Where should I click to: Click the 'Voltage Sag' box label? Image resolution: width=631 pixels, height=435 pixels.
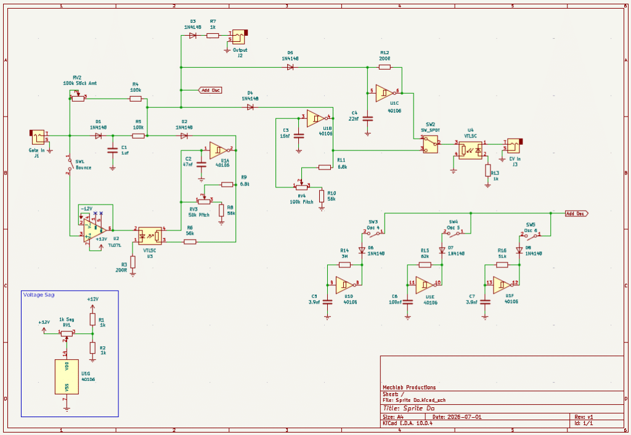pos(39,295)
